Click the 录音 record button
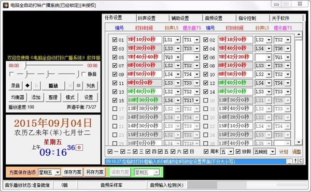311x192 pixels. (16, 86)
